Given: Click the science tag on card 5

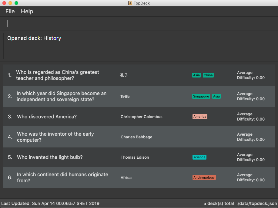Looking at the screenshot, I should point(199,157).
